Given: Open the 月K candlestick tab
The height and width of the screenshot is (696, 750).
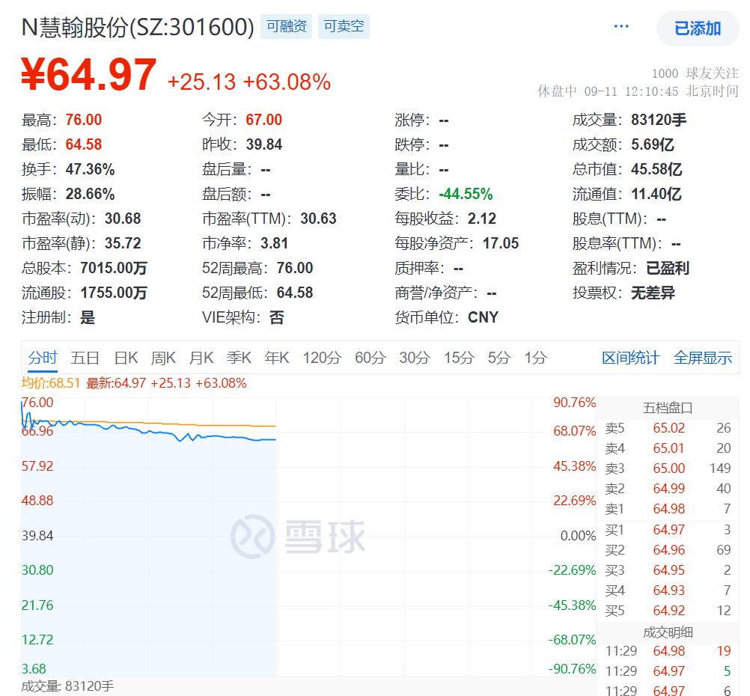Looking at the screenshot, I should pyautogui.click(x=201, y=358).
